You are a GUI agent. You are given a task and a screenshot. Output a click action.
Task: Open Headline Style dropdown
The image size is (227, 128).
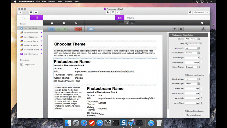tap(192, 79)
